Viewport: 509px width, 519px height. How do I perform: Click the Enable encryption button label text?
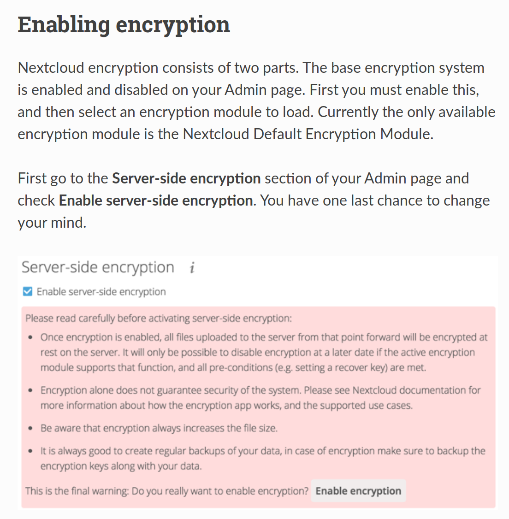[x=358, y=490]
